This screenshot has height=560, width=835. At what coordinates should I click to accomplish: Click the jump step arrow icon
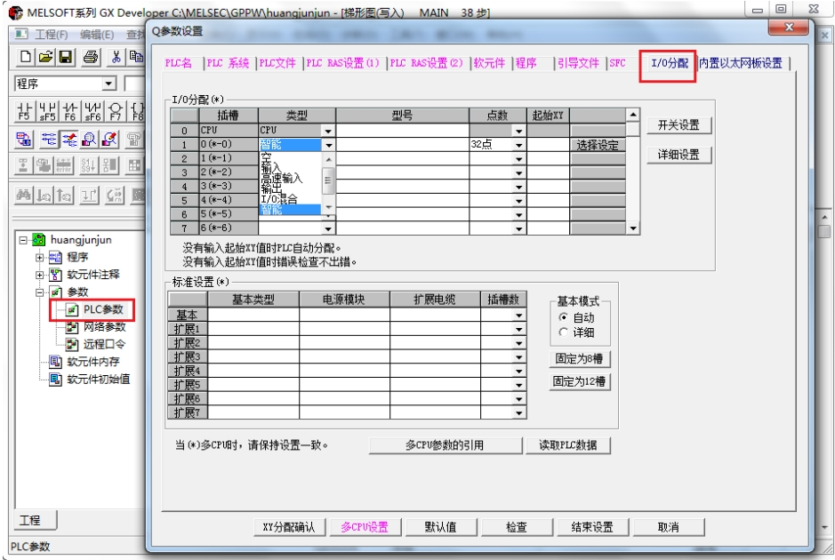tap(89, 196)
